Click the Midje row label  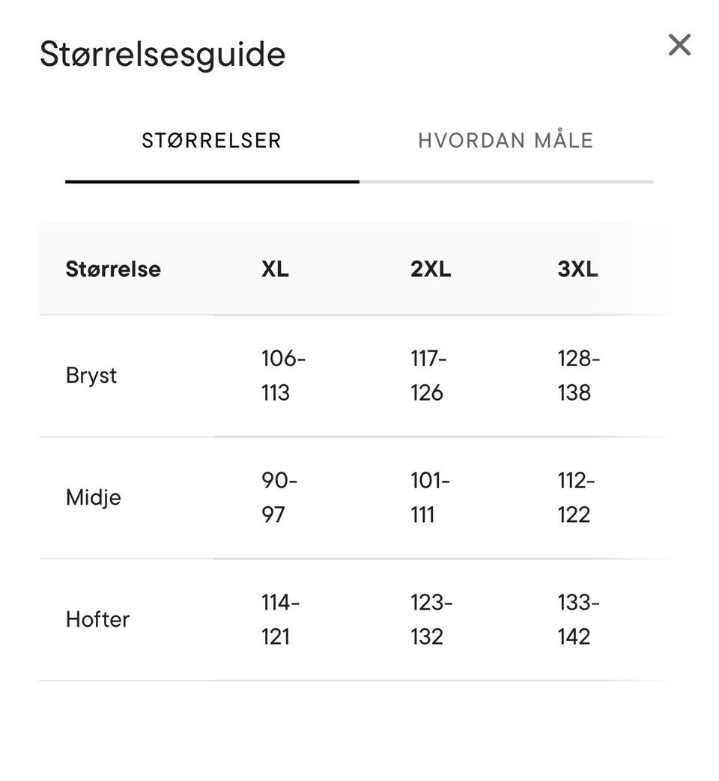93,498
